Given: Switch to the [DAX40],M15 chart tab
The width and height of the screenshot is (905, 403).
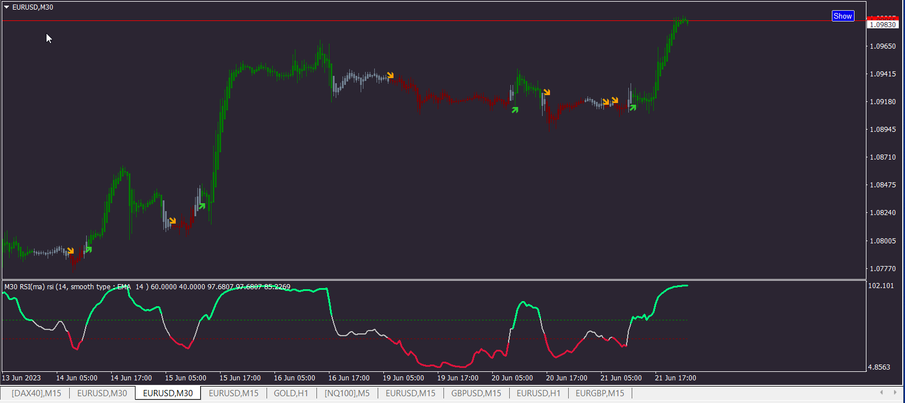Looking at the screenshot, I should tap(36, 393).
